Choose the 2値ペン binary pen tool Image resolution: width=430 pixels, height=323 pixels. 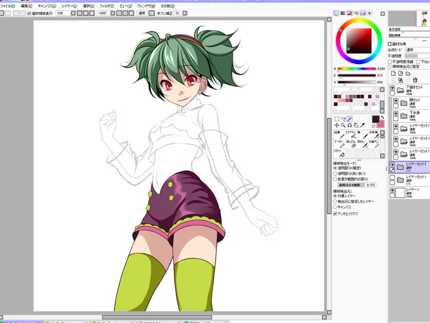[x=374, y=144]
